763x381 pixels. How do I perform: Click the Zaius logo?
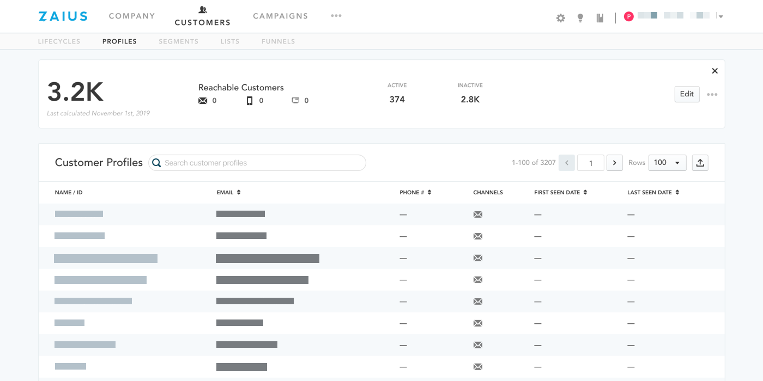point(63,16)
